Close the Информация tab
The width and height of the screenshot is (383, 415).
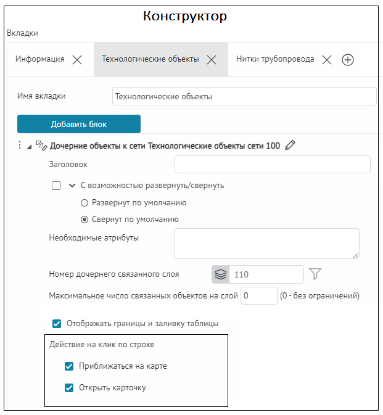[77, 60]
